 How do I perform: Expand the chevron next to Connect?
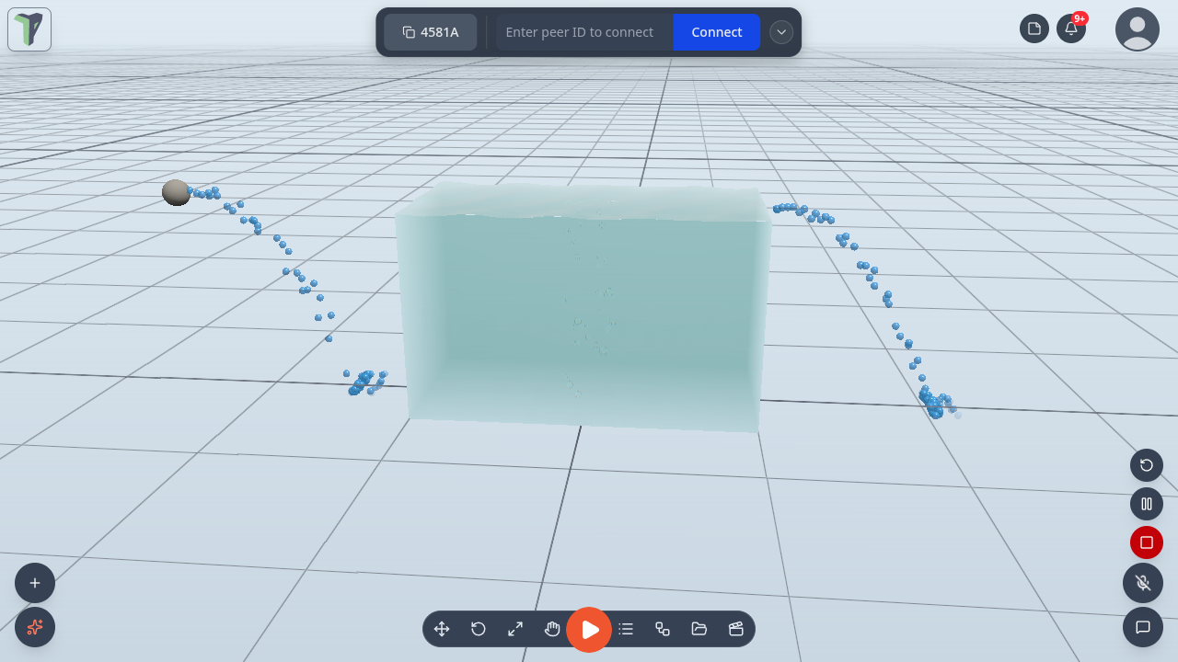(781, 32)
